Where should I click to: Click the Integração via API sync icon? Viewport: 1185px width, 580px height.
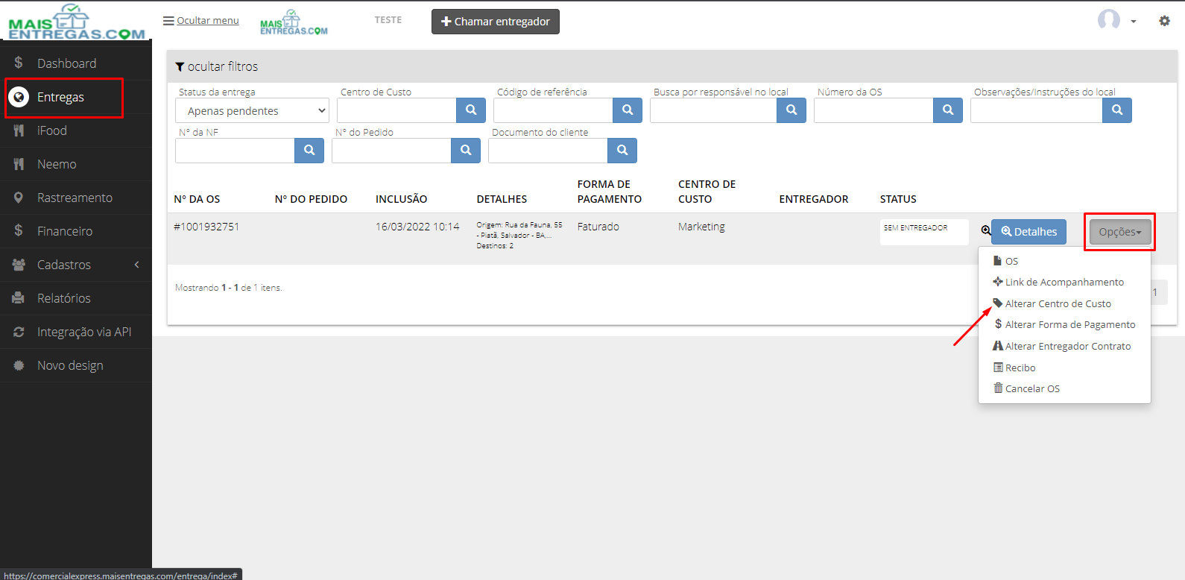click(x=19, y=332)
